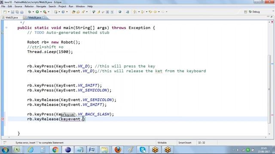Click the 'Smart Insert' status bar entry
The height and width of the screenshot is (154, 275).
click(185, 142)
